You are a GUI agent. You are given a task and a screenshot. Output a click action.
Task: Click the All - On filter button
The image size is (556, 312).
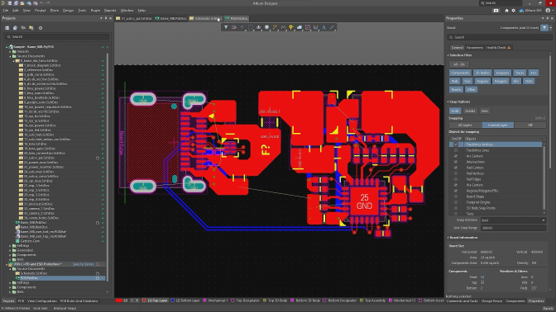(x=459, y=64)
